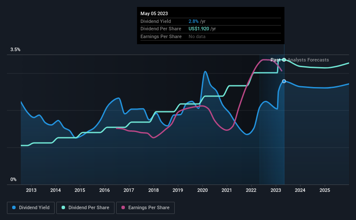
Task: Click the teal Dividend Per Share legend dot
Action: point(63,207)
